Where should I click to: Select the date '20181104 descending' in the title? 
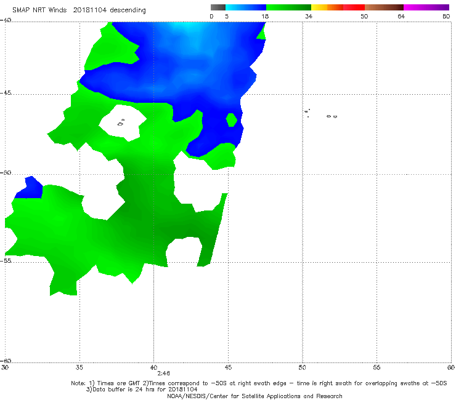point(109,10)
